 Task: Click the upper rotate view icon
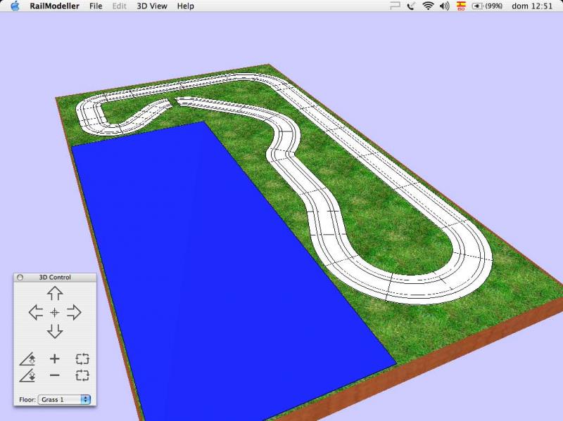pos(82,358)
